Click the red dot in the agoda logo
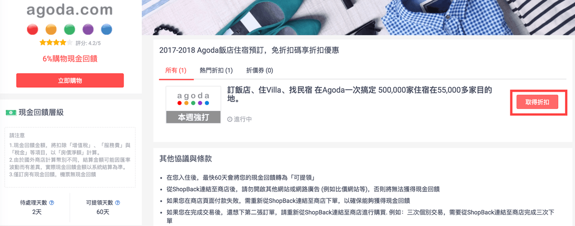The image size is (575, 226). [x=33, y=29]
